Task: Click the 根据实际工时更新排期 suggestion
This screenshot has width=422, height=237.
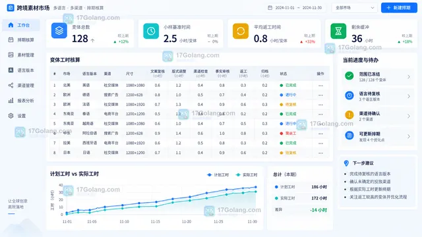Action: click(370, 189)
